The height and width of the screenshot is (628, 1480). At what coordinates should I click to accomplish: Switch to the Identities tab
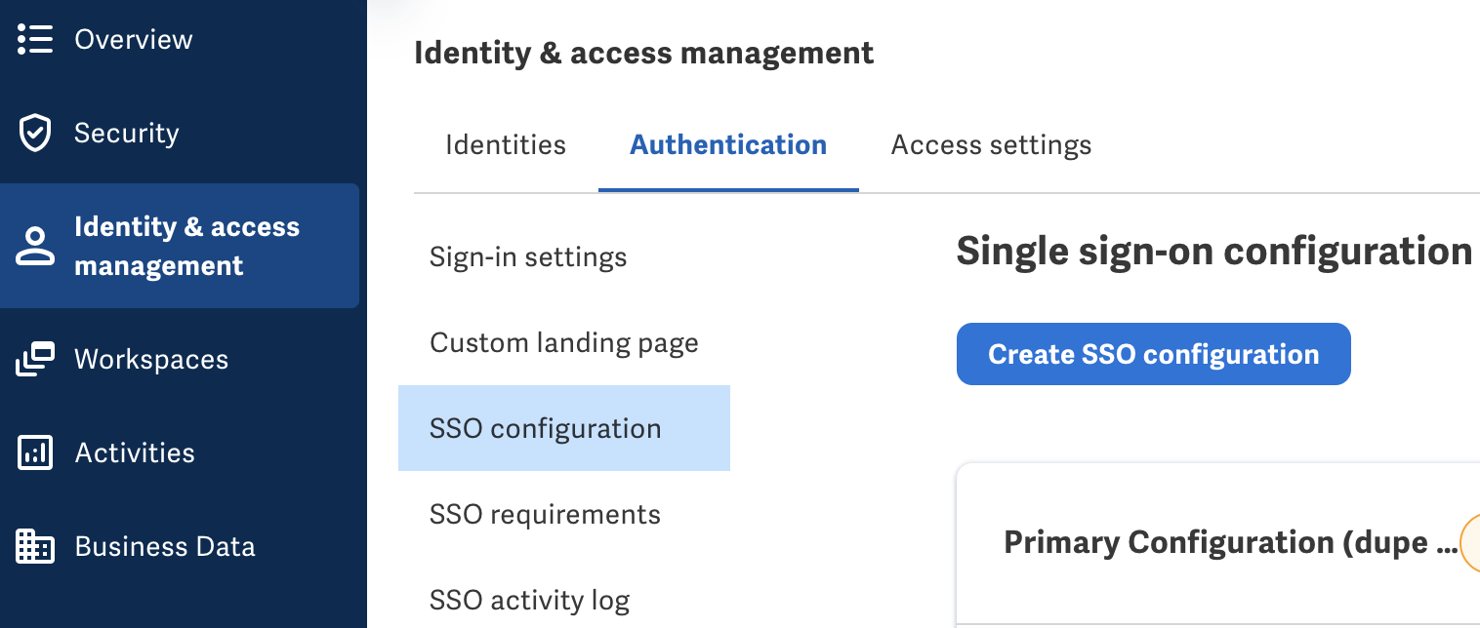click(x=506, y=145)
